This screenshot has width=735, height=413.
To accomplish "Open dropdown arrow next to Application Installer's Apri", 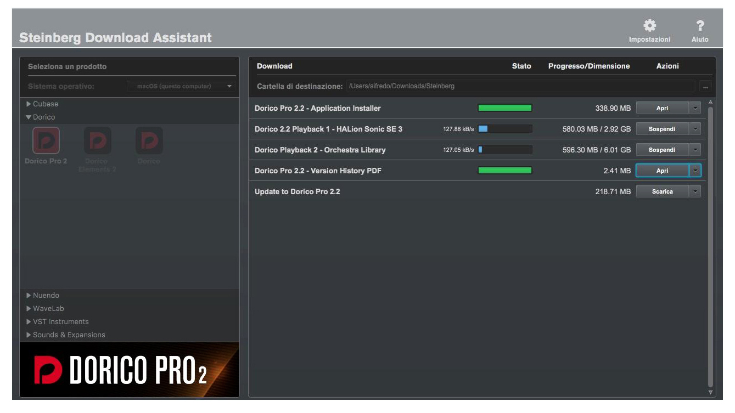I will tap(695, 108).
